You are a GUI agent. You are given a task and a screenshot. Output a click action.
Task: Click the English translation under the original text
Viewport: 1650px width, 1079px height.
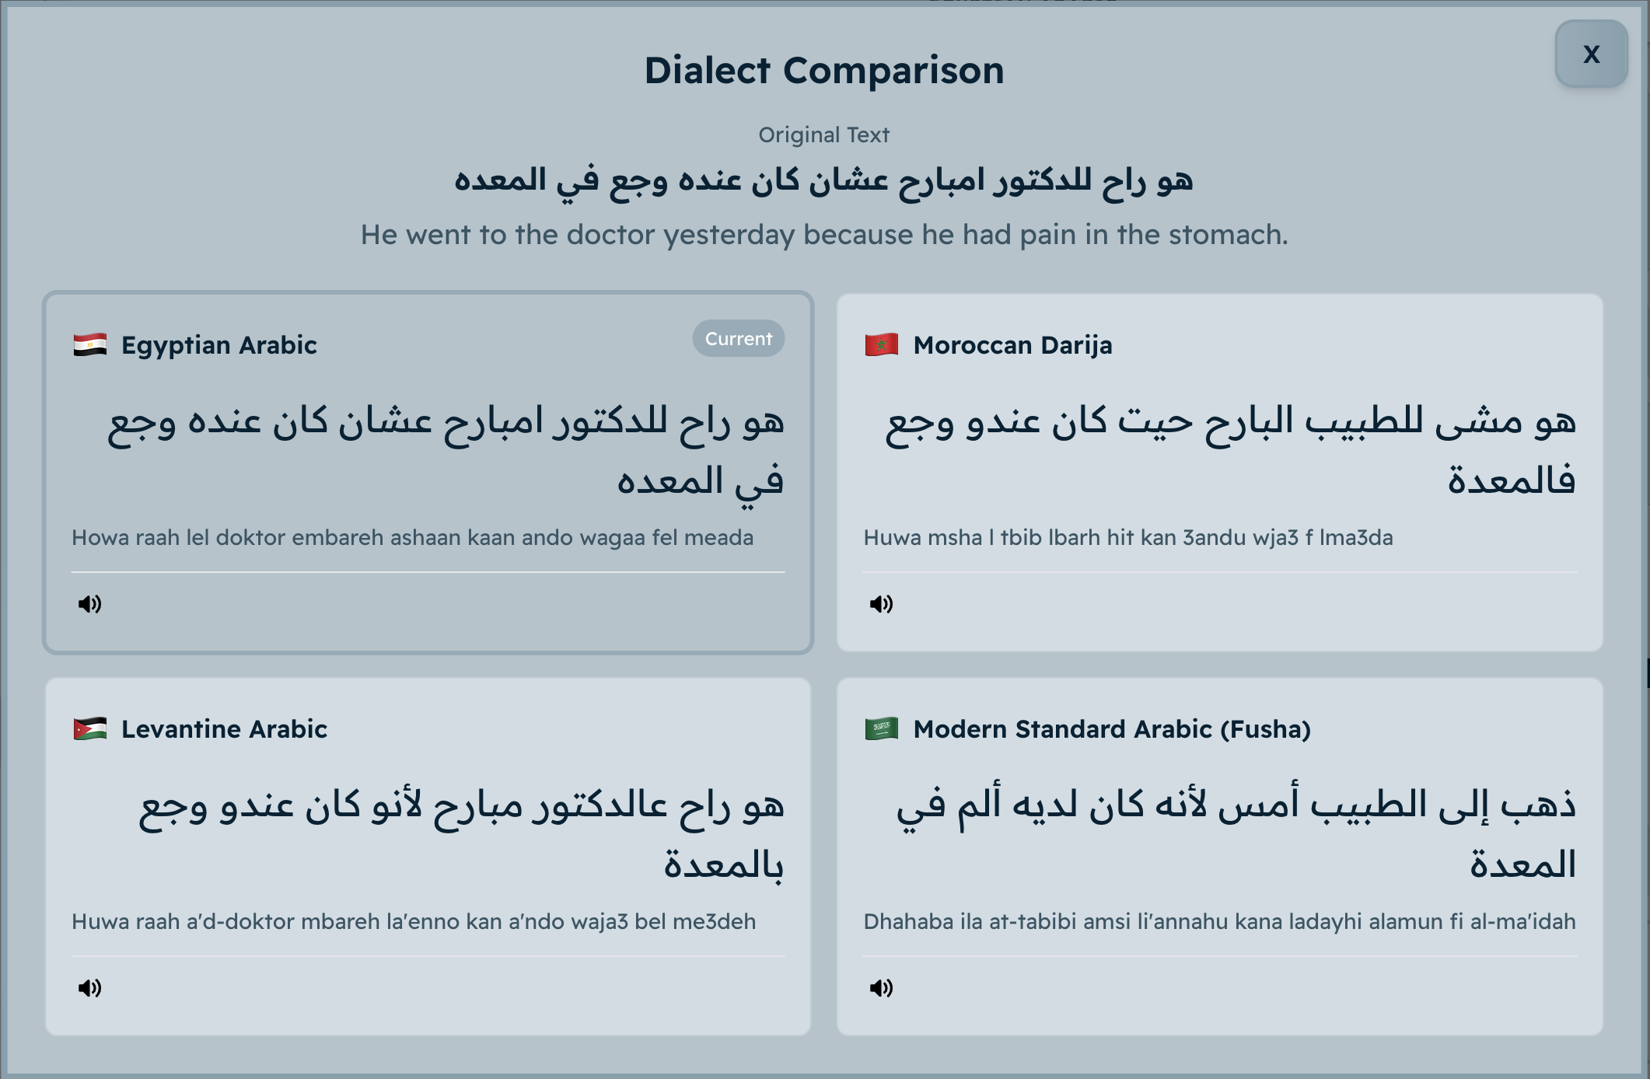[824, 234]
